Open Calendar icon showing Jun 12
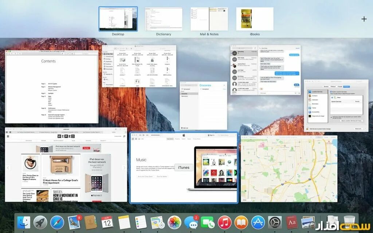The width and height of the screenshot is (373, 233). click(x=107, y=222)
